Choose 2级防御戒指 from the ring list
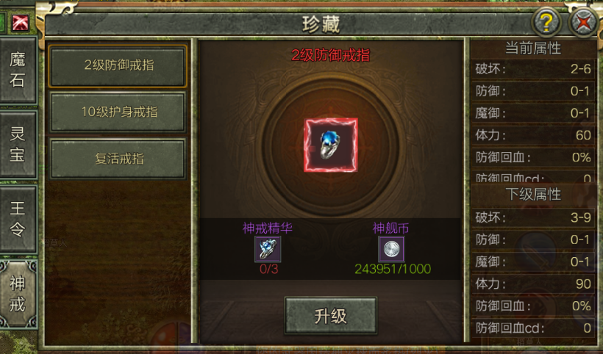The image size is (603, 354). pyautogui.click(x=118, y=65)
